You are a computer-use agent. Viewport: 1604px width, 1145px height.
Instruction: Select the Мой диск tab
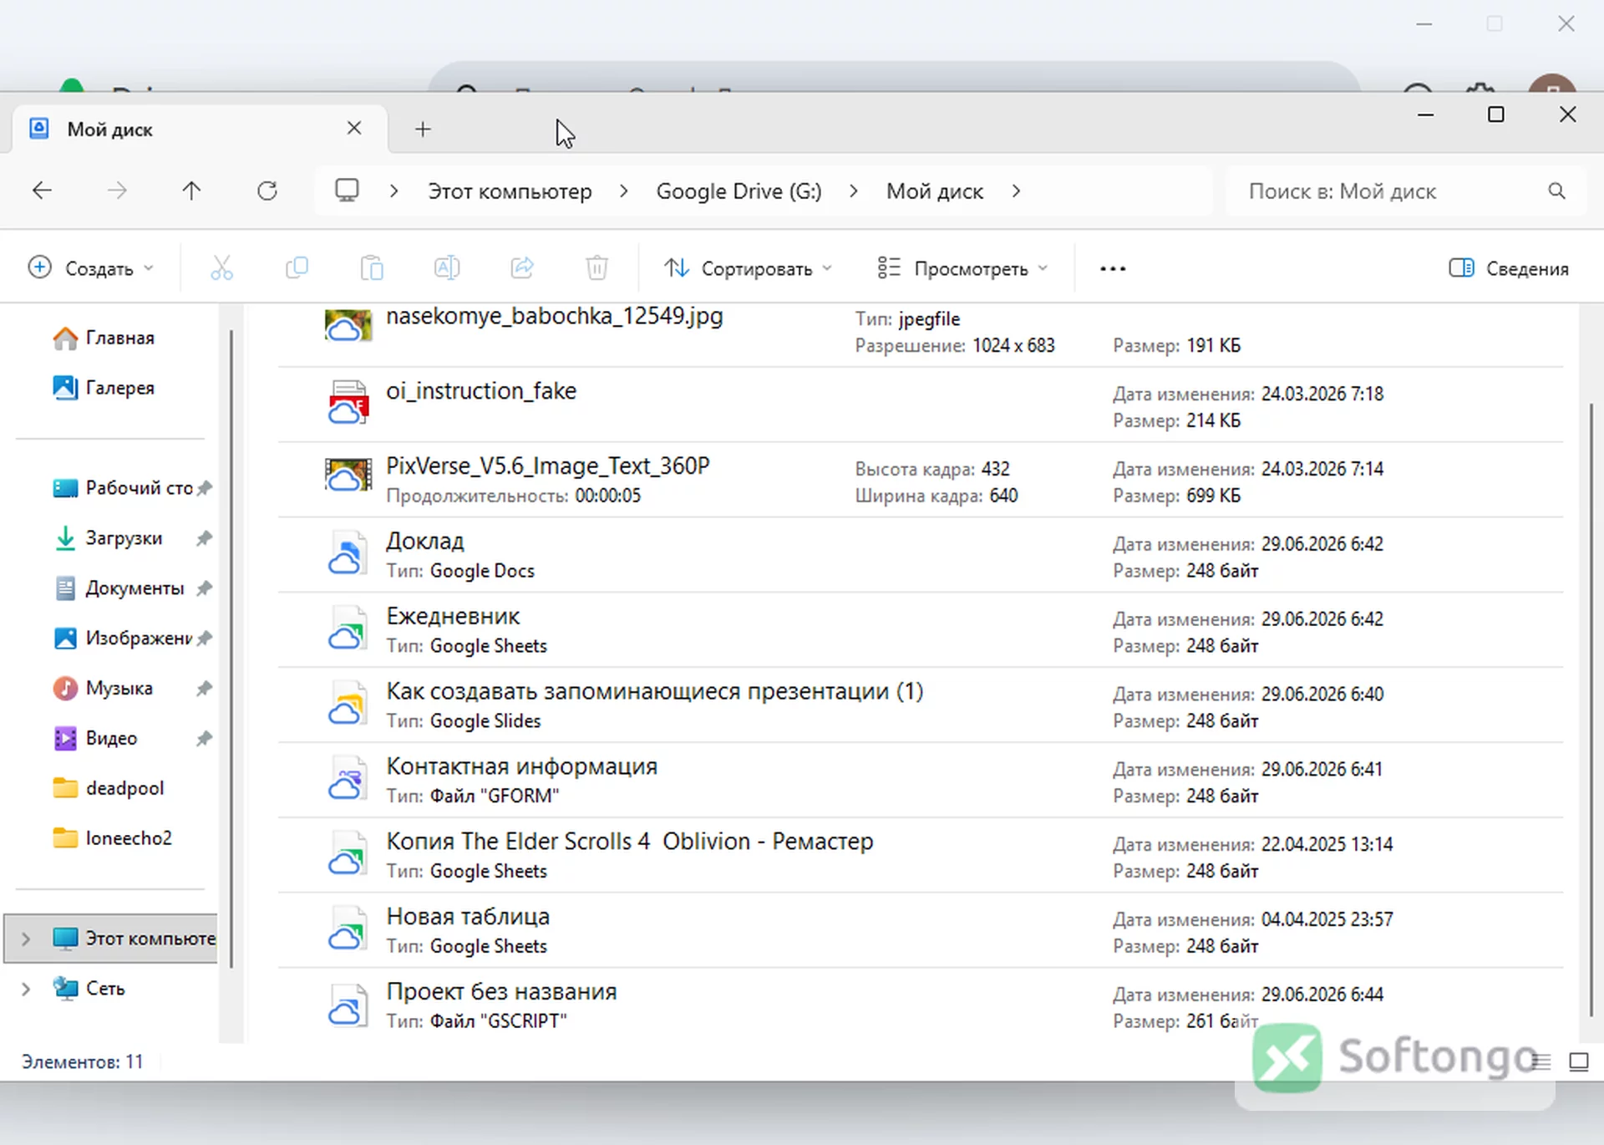pos(199,129)
